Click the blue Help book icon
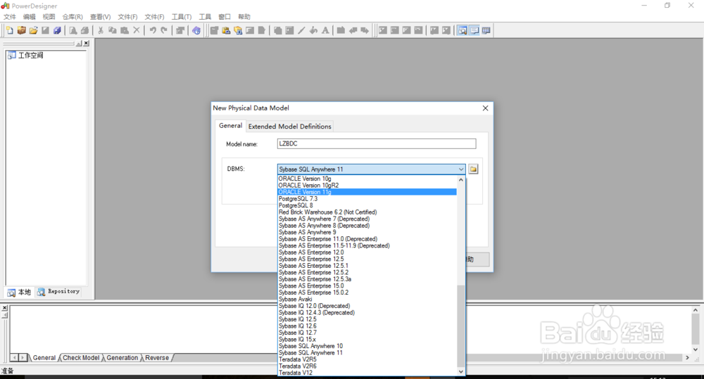This screenshot has height=379, width=704. (x=196, y=30)
